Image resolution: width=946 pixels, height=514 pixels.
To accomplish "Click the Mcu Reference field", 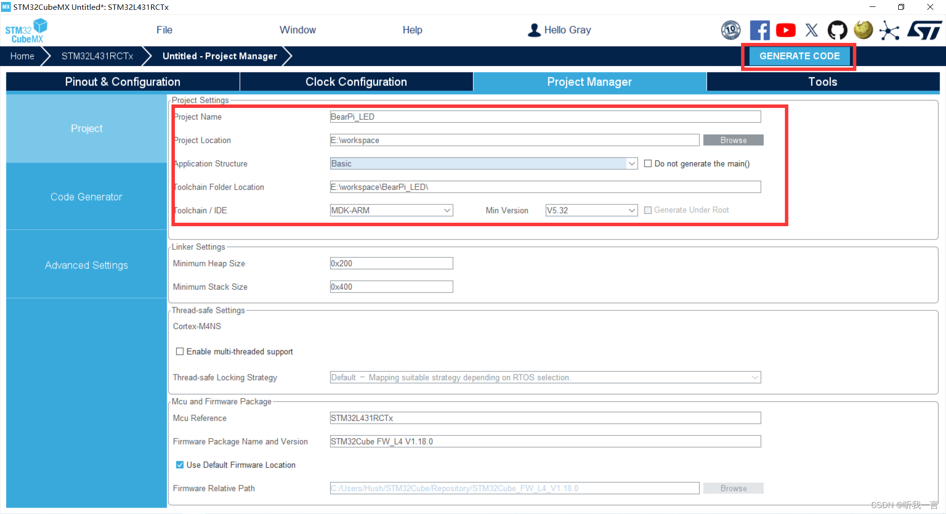I will [545, 418].
